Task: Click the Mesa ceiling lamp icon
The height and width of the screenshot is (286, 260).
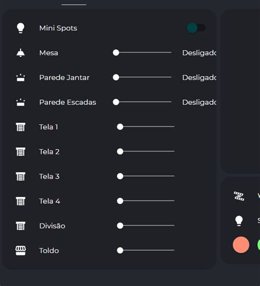Action: coord(20,53)
